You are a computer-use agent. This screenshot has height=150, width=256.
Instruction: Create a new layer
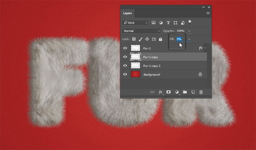(x=193, y=92)
